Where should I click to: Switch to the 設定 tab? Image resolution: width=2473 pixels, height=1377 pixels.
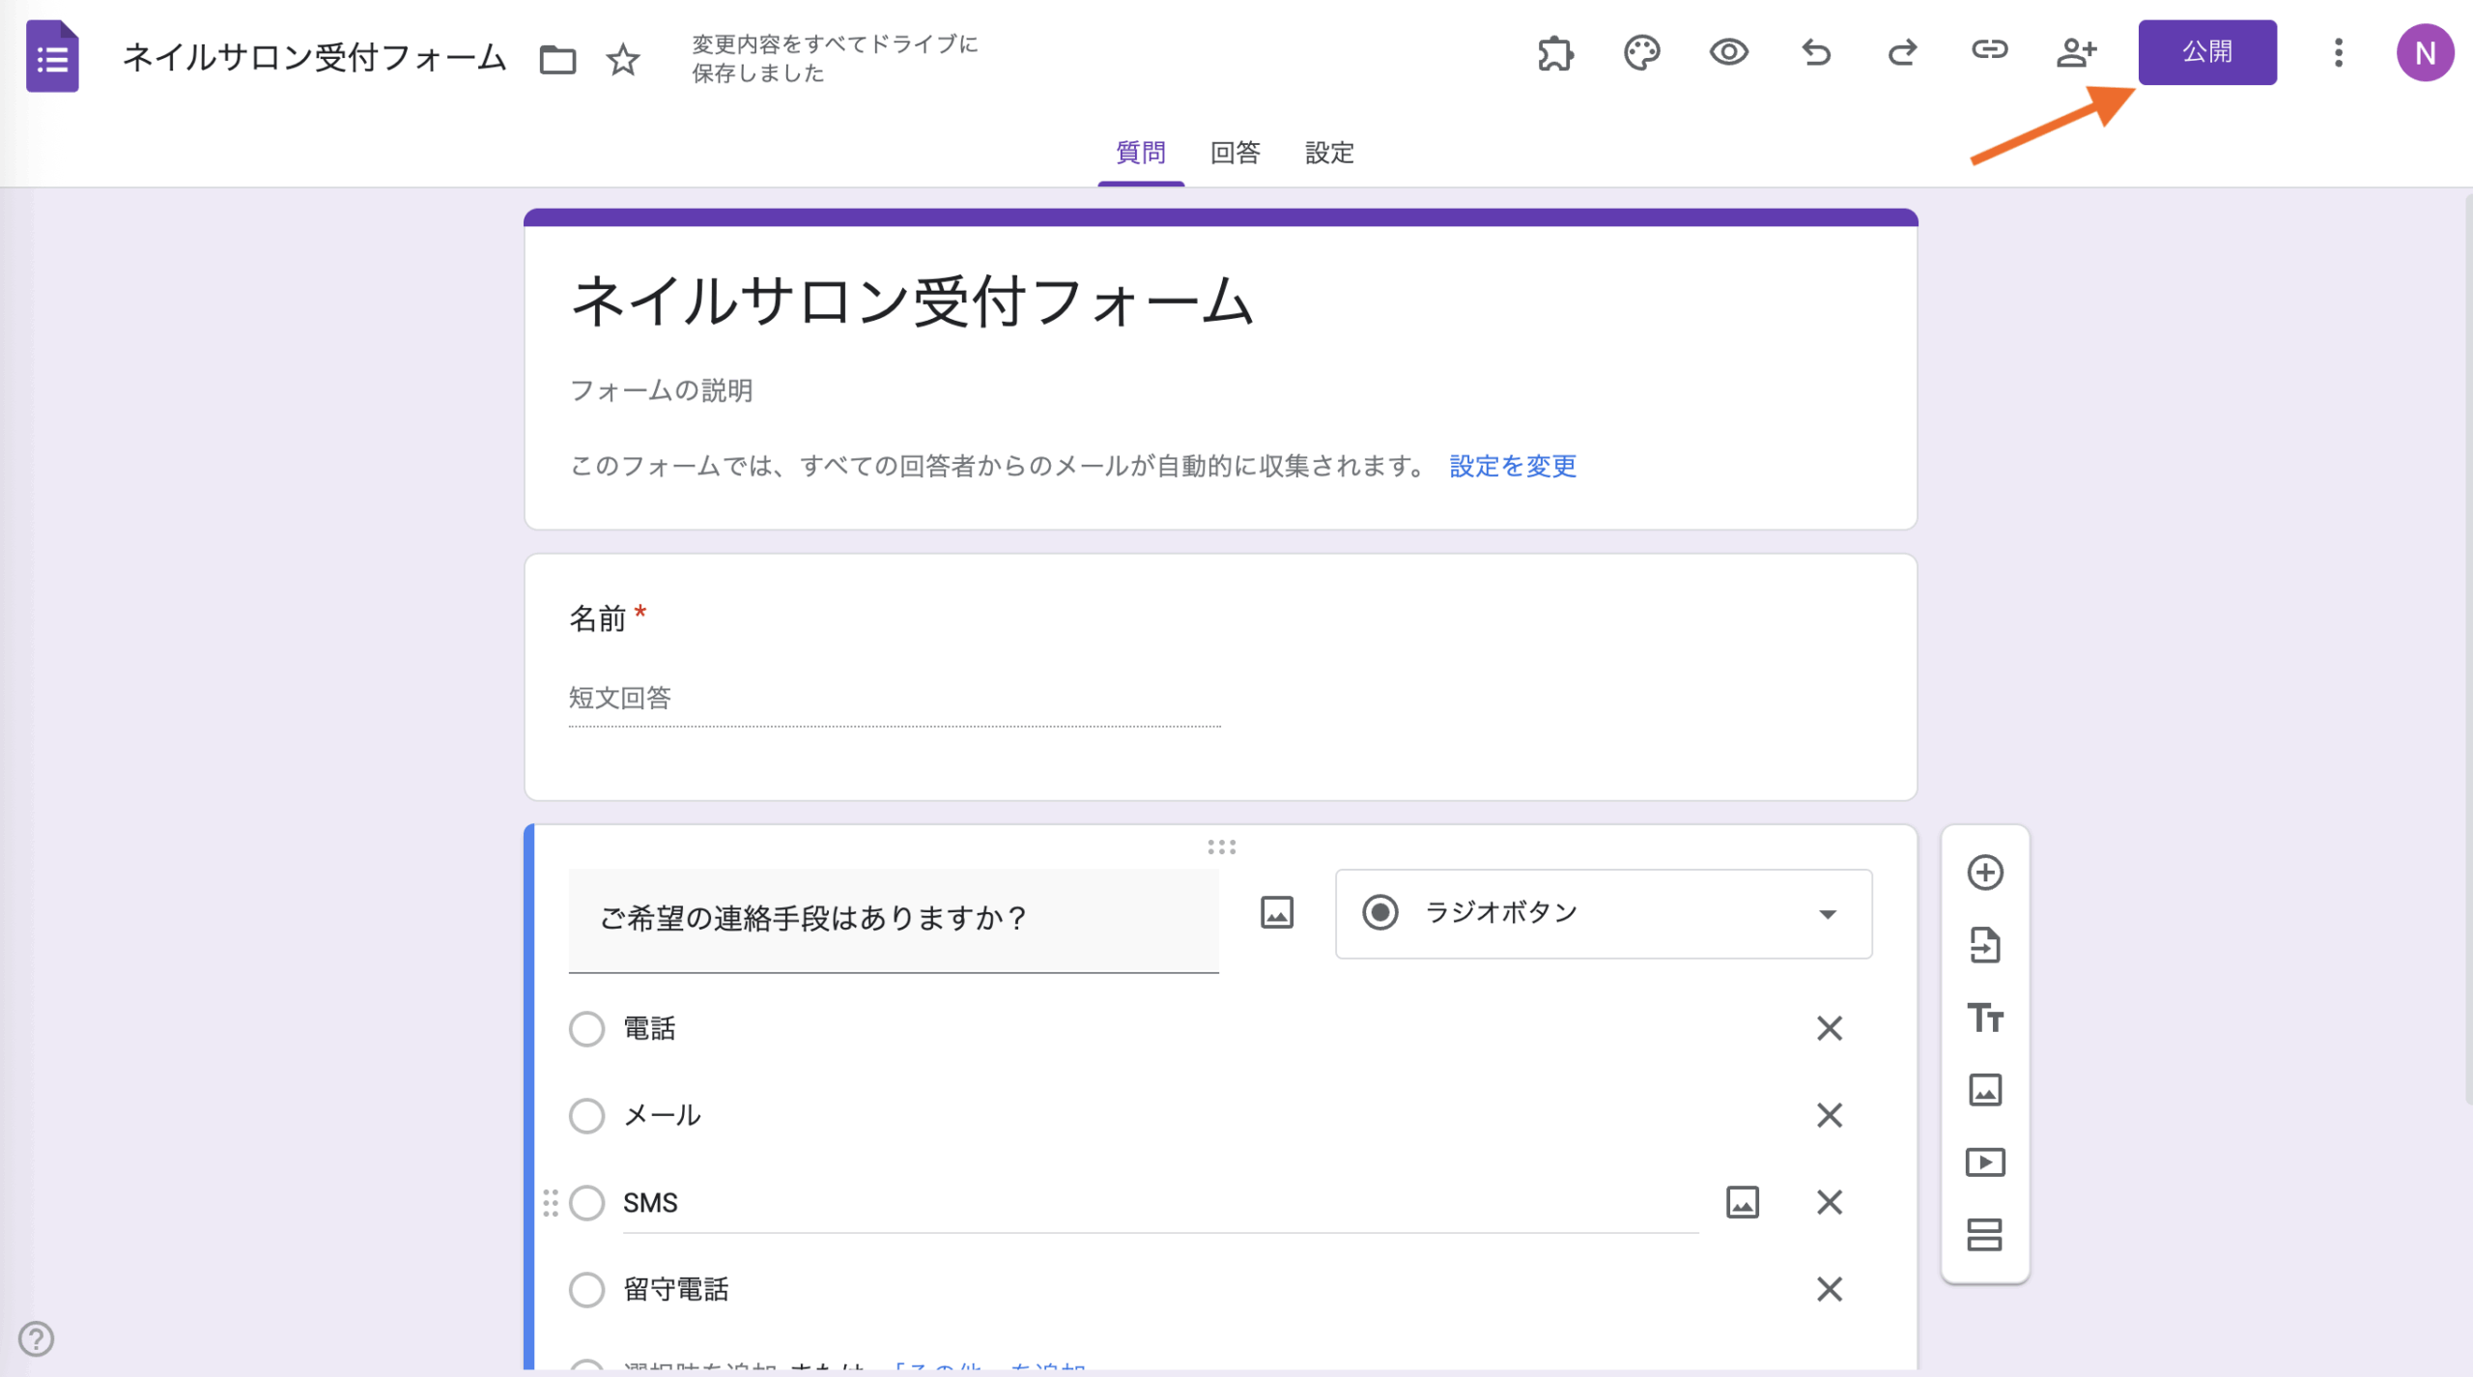coord(1329,153)
